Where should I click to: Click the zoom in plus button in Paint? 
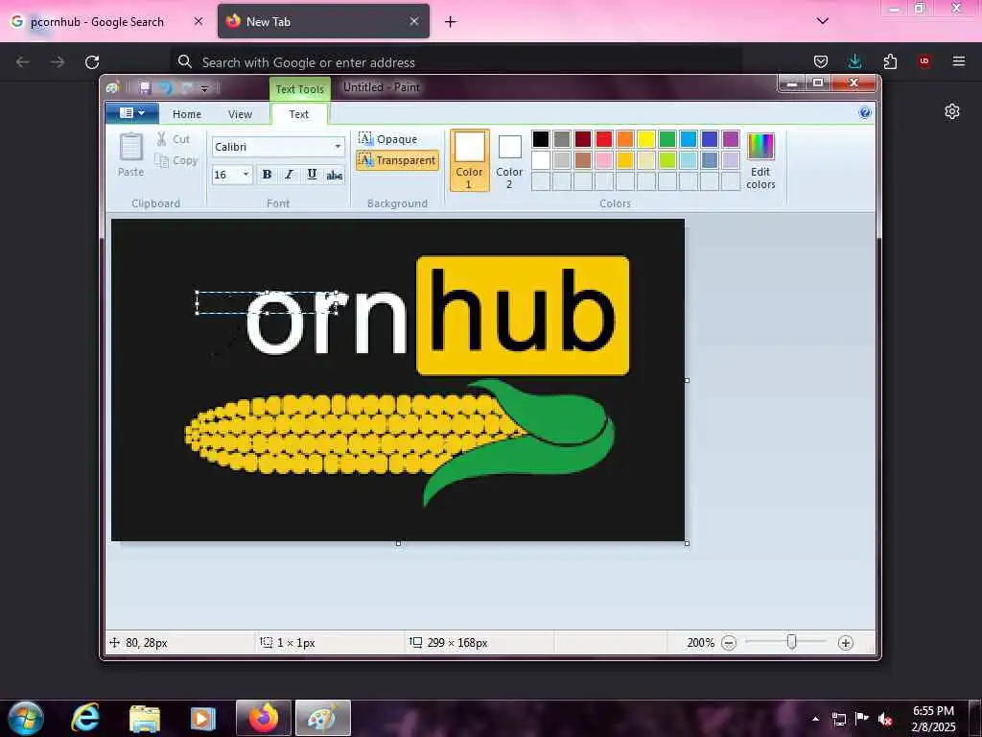[846, 642]
